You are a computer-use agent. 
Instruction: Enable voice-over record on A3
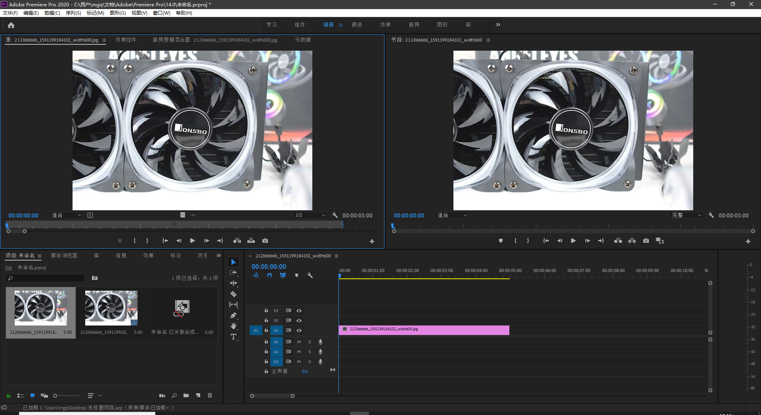(x=320, y=362)
